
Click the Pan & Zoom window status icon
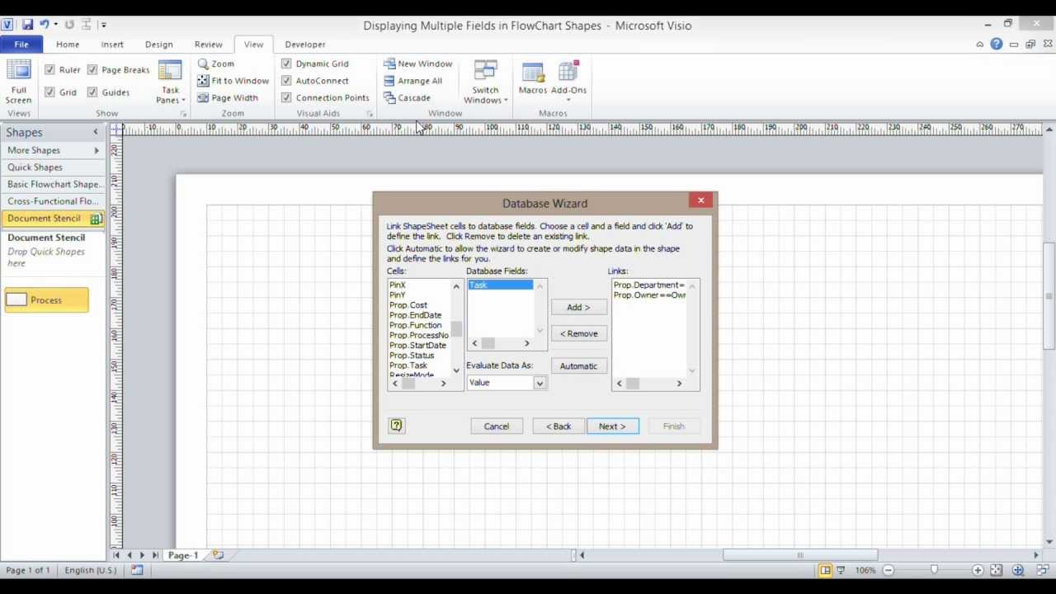pos(1018,570)
